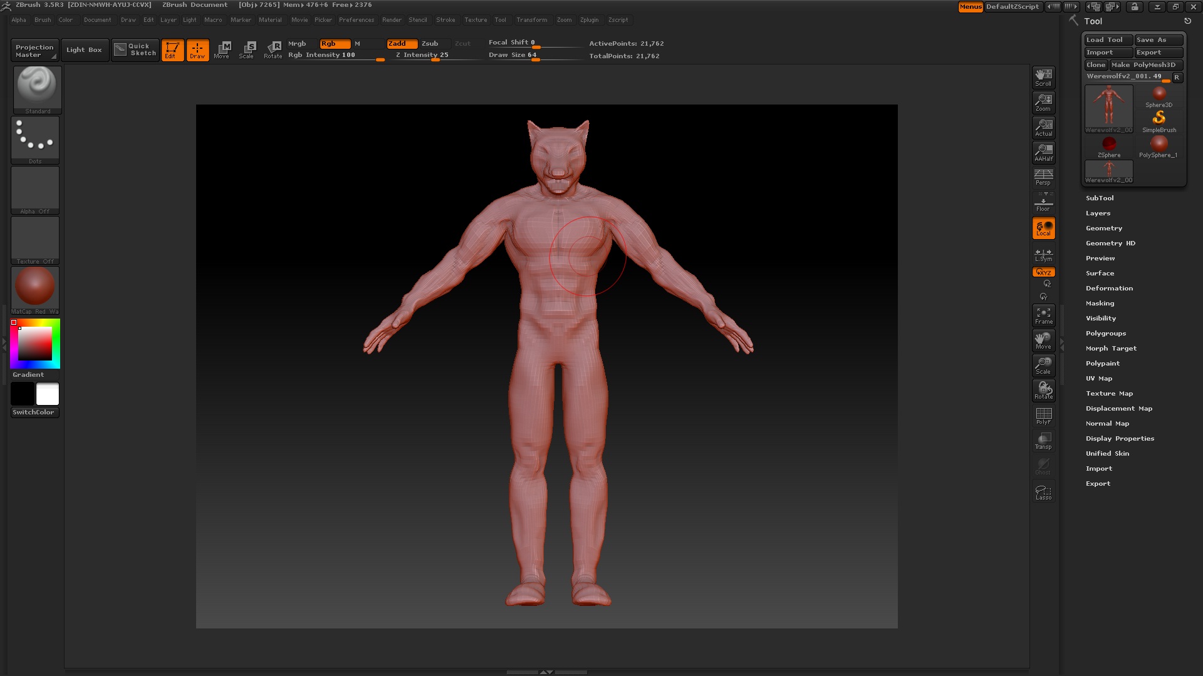
Task: Expand the Deformation panel
Action: (x=1109, y=288)
